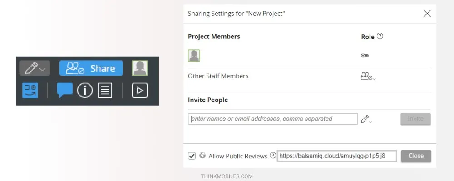Click the "Project Members" heading
The width and height of the screenshot is (454, 181).
[x=214, y=37]
